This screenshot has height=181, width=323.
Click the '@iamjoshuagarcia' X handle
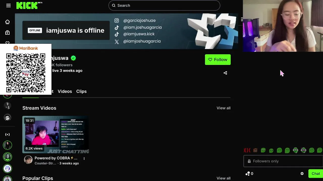[142, 41]
